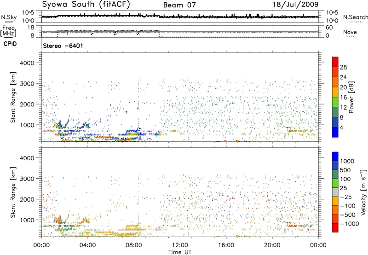Select the '500' value on velocity scale
This screenshot has height=255, width=368.
pos(345,170)
